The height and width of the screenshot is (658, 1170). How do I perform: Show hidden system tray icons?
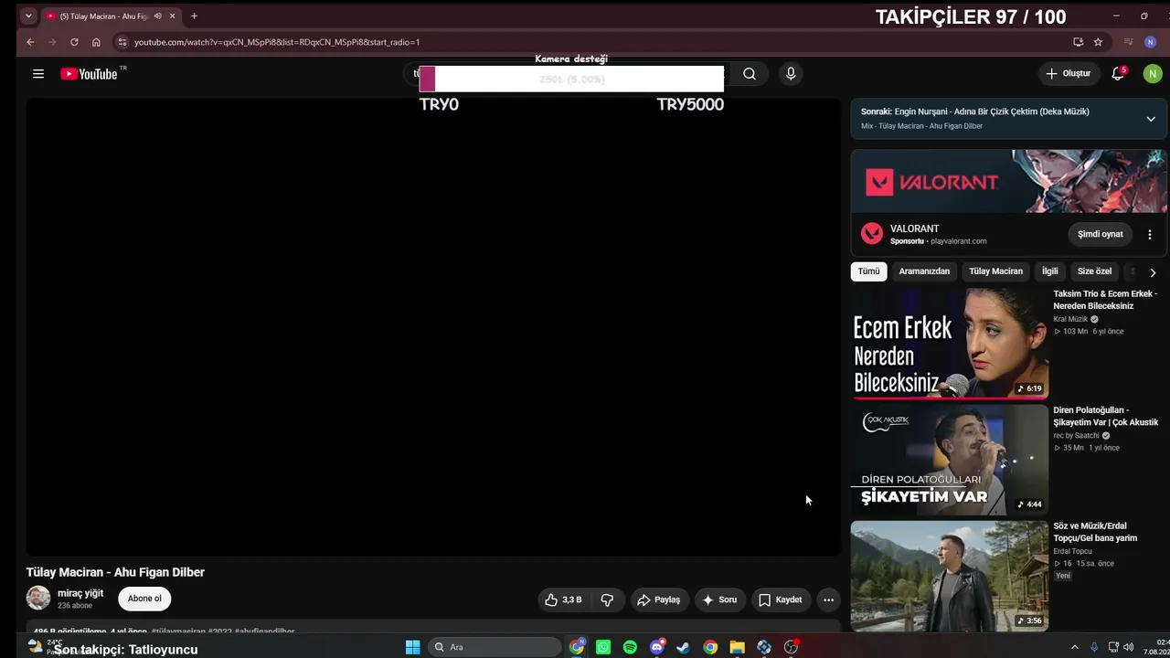1075,647
